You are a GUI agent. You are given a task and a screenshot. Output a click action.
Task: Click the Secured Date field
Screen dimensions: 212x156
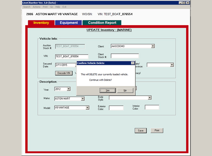(66, 65)
